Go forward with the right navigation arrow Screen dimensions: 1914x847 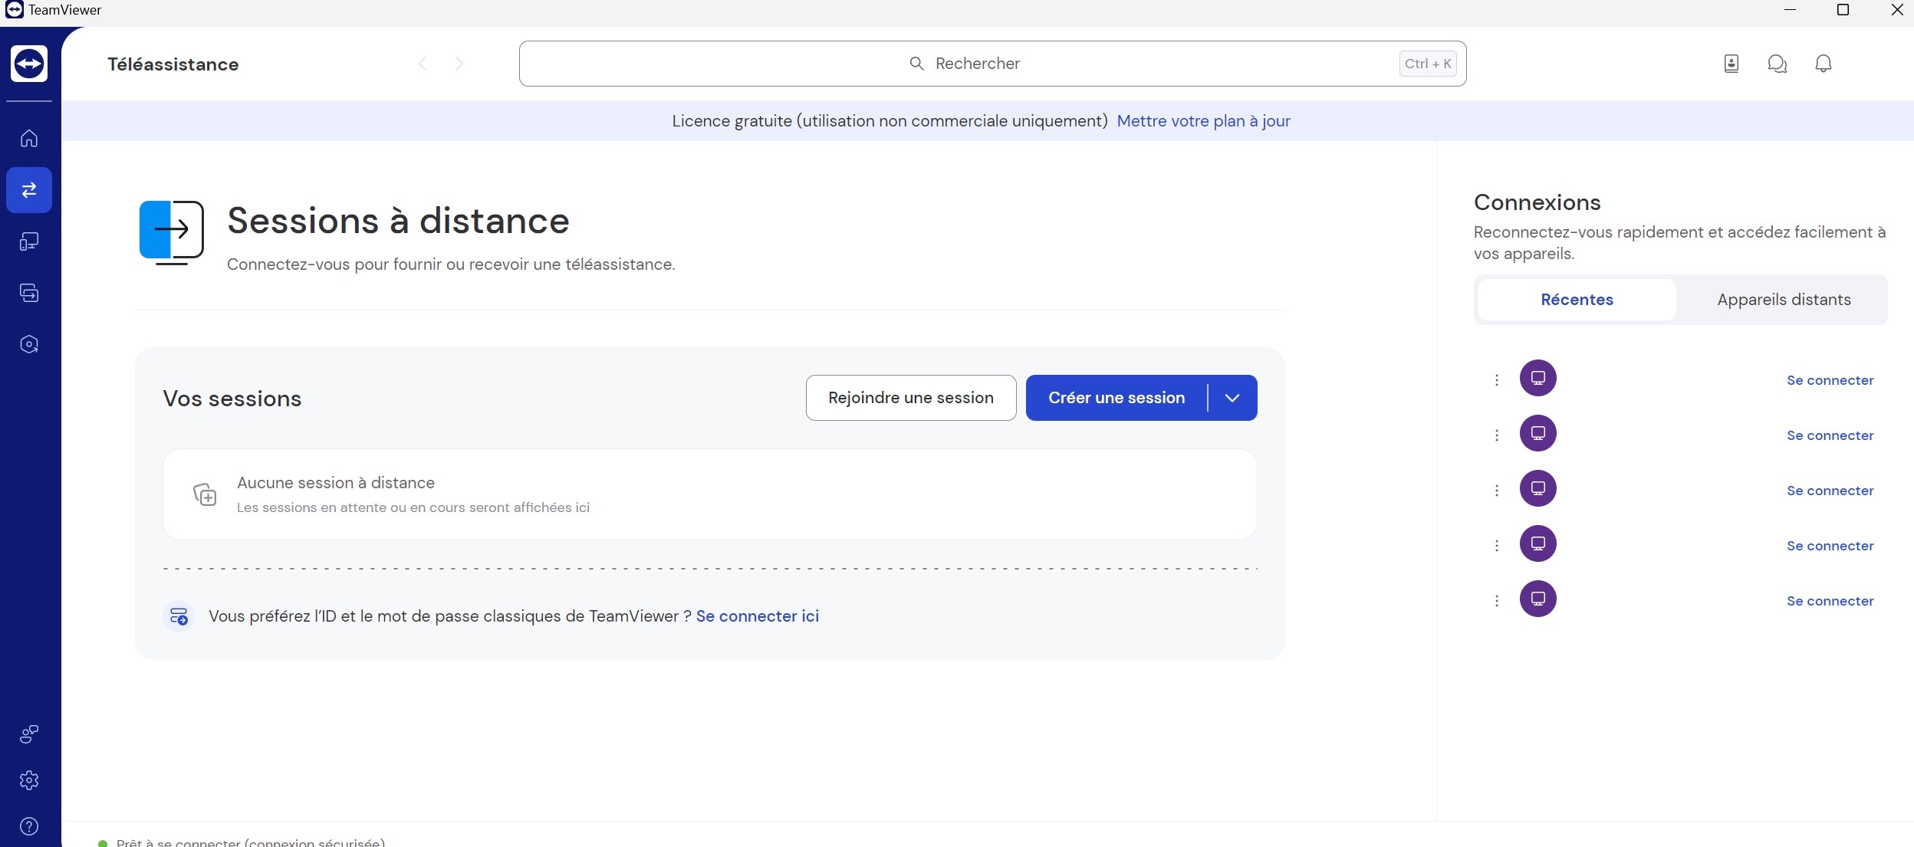(459, 64)
